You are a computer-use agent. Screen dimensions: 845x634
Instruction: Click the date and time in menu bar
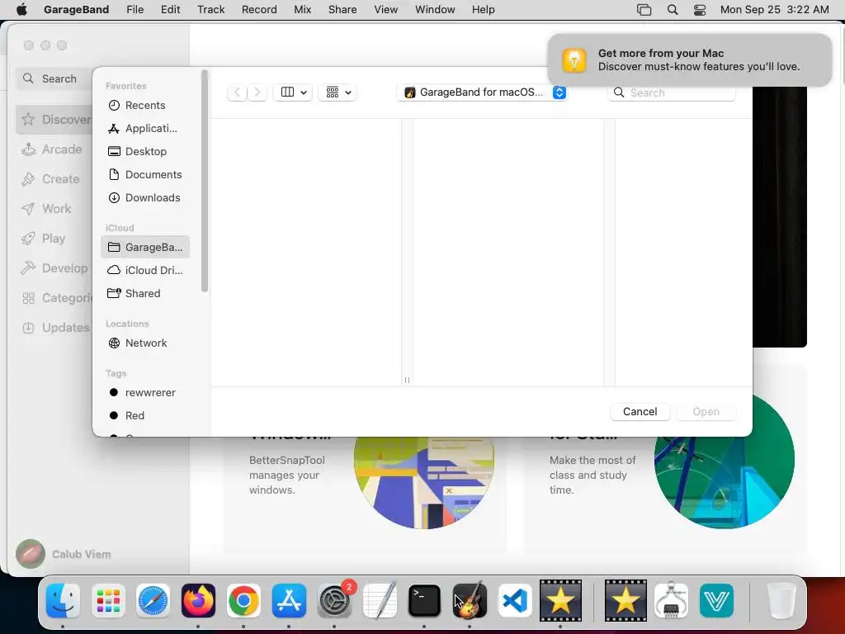click(x=774, y=10)
